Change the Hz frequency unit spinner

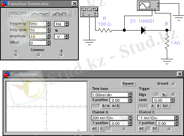[67, 24]
